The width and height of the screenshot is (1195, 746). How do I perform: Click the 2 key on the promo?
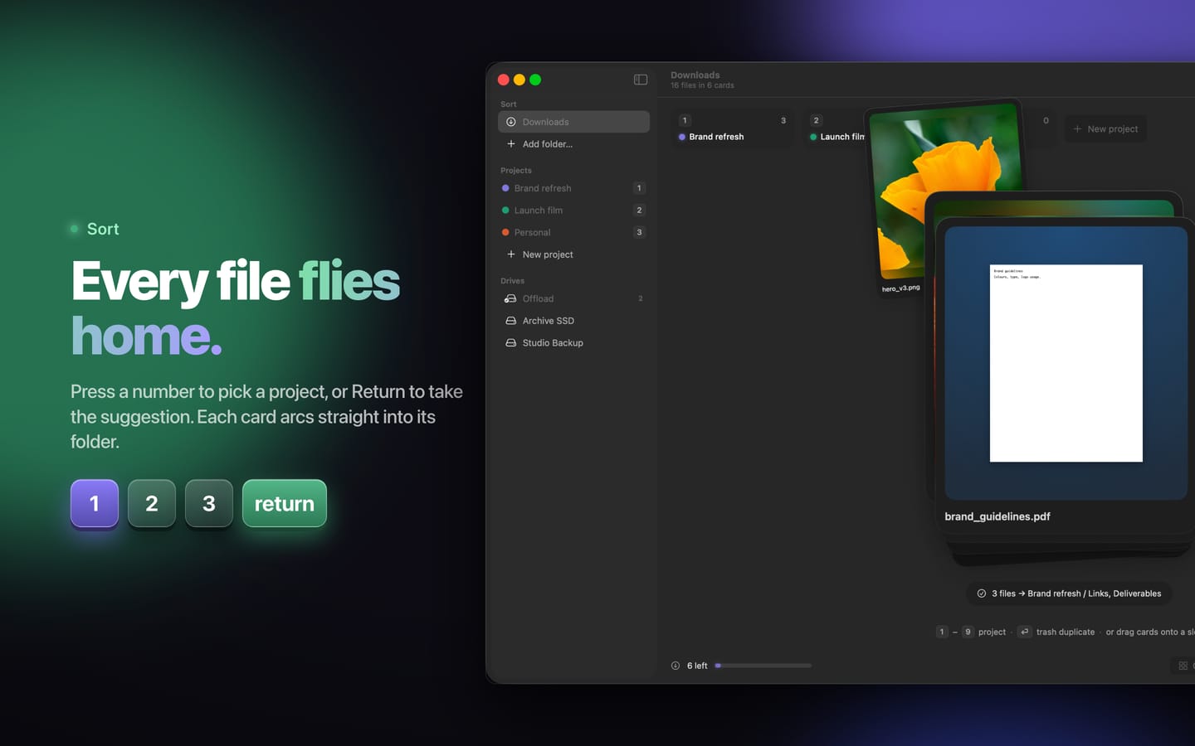tap(152, 503)
